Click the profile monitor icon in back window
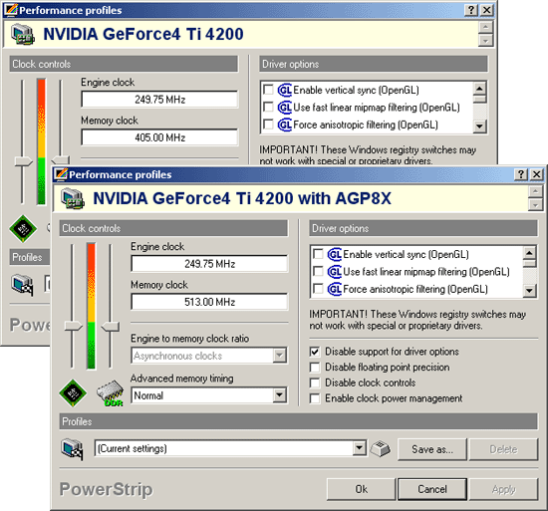The image size is (548, 511). 22,285
